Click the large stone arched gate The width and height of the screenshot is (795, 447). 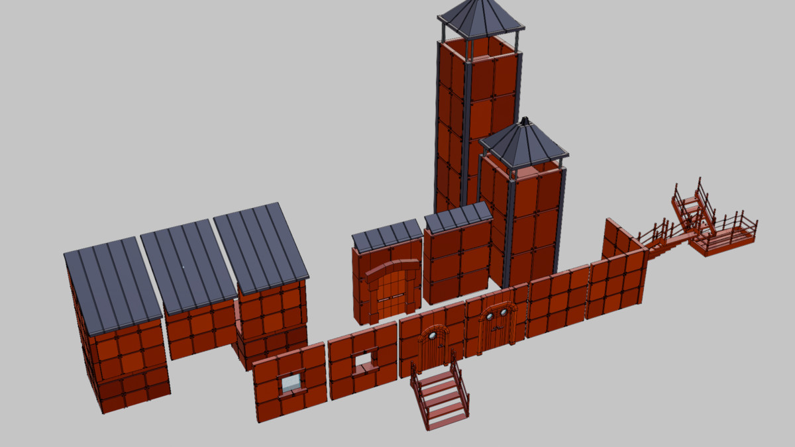(392, 291)
